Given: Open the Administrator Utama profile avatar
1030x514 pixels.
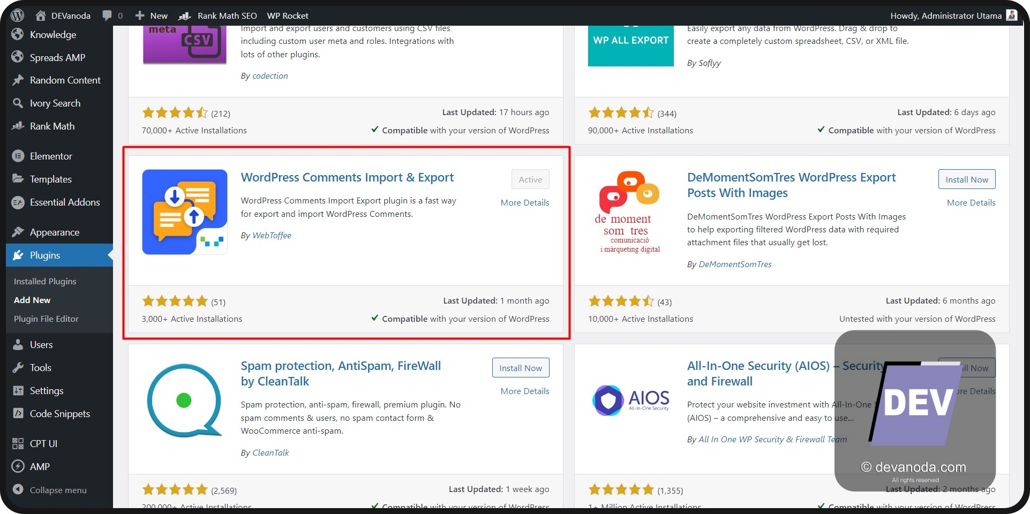Looking at the screenshot, I should pyautogui.click(x=1012, y=15).
